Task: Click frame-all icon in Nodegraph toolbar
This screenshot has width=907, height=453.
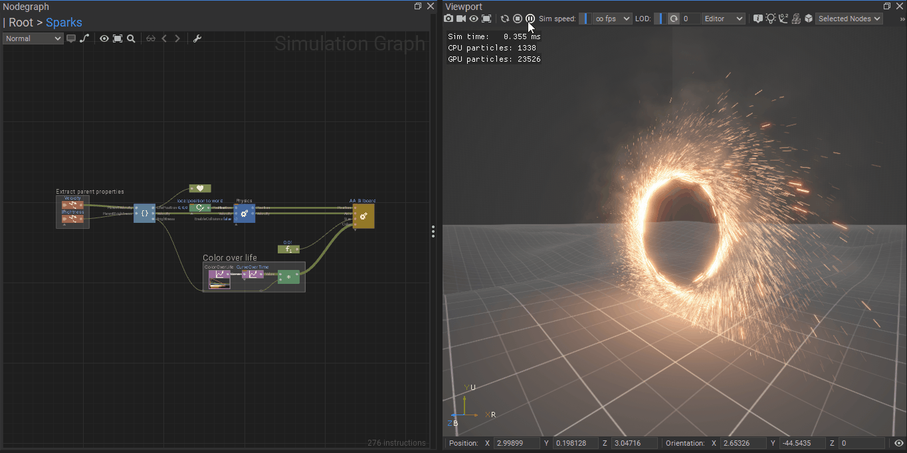Action: tap(118, 38)
